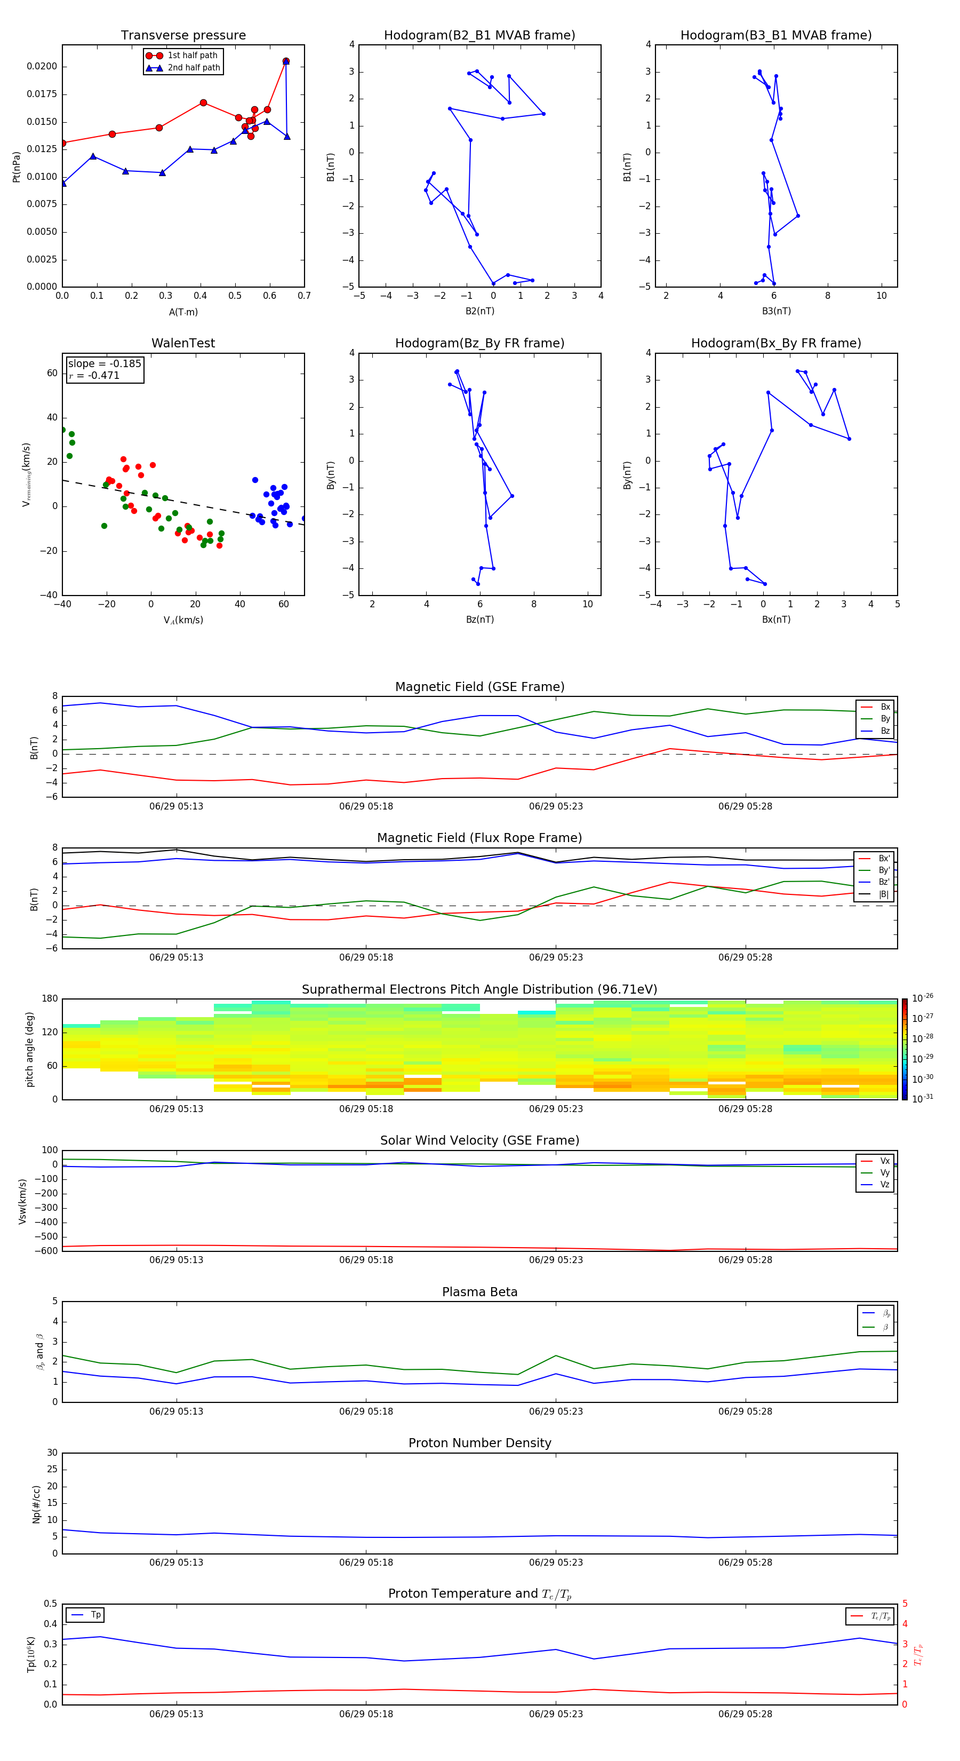Click the 'Hodogram(Bz_By FR frame)' title
The image size is (960, 1761).
point(479,343)
